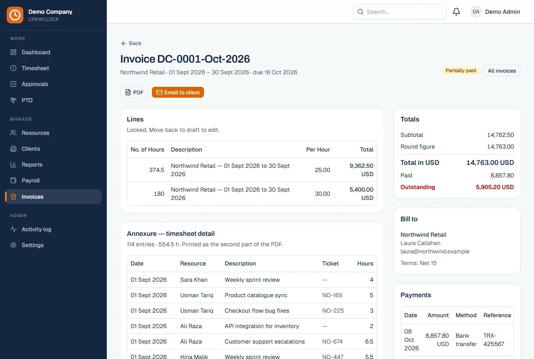Click the Partially paid status badge
This screenshot has width=534, height=359.
coord(461,71)
